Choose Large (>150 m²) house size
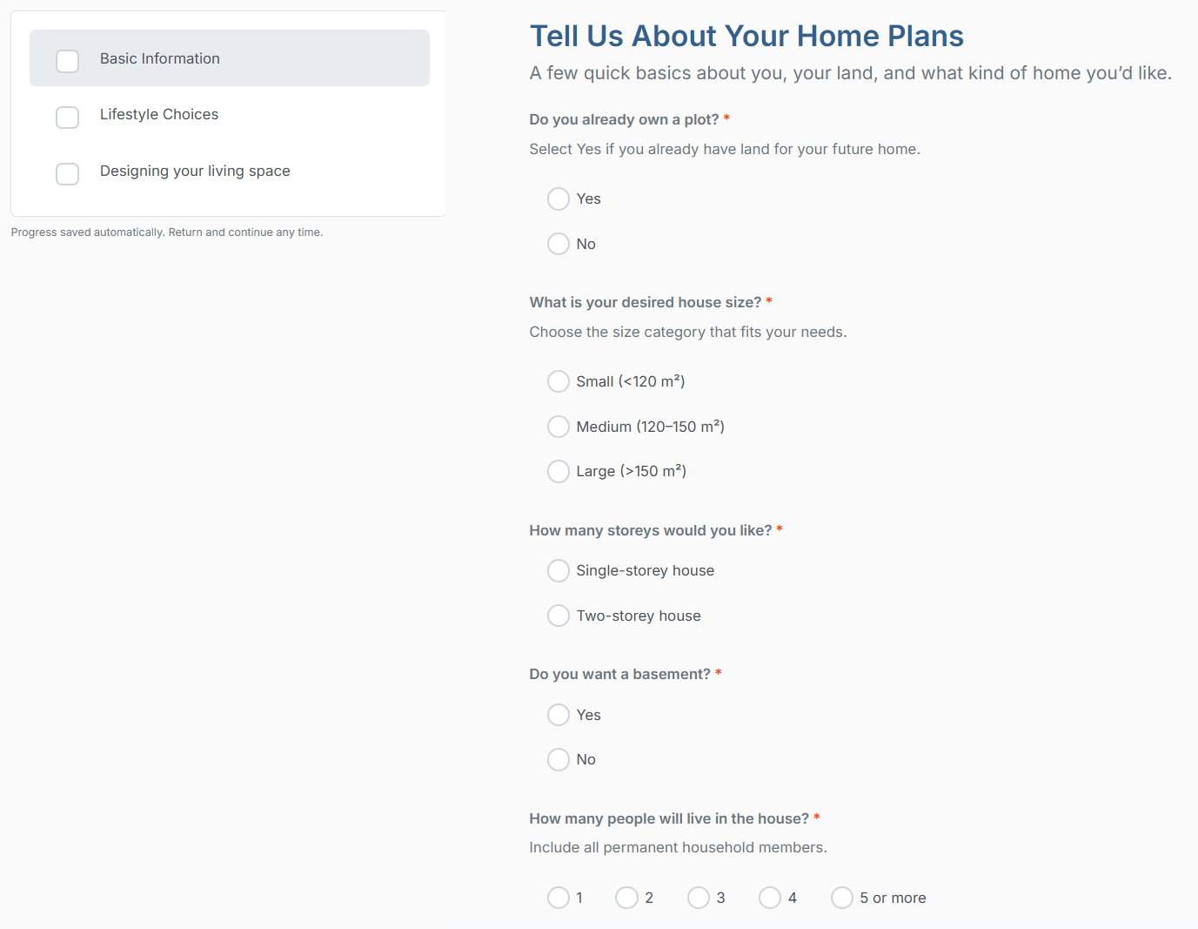Image resolution: width=1198 pixels, height=929 pixels. click(x=559, y=471)
